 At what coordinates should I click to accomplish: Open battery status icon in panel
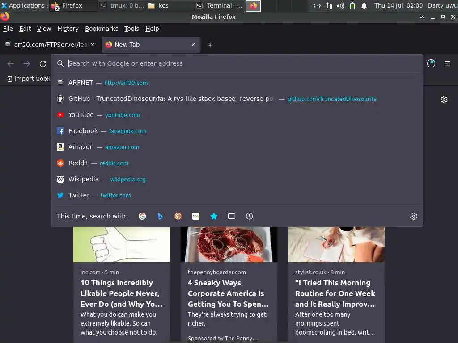pyautogui.click(x=352, y=5)
